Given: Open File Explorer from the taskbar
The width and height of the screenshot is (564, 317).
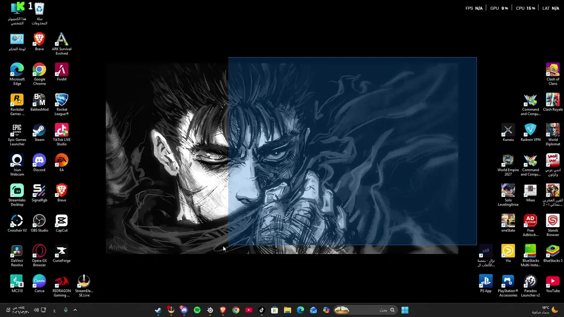Looking at the screenshot, I should [287, 310].
